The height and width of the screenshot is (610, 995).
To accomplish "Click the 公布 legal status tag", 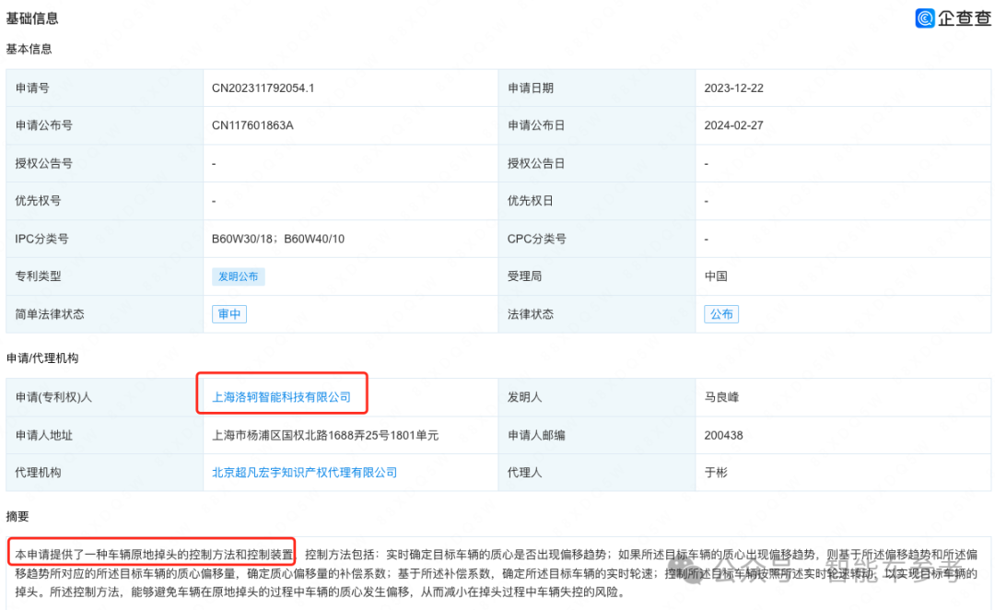I will pos(720,313).
